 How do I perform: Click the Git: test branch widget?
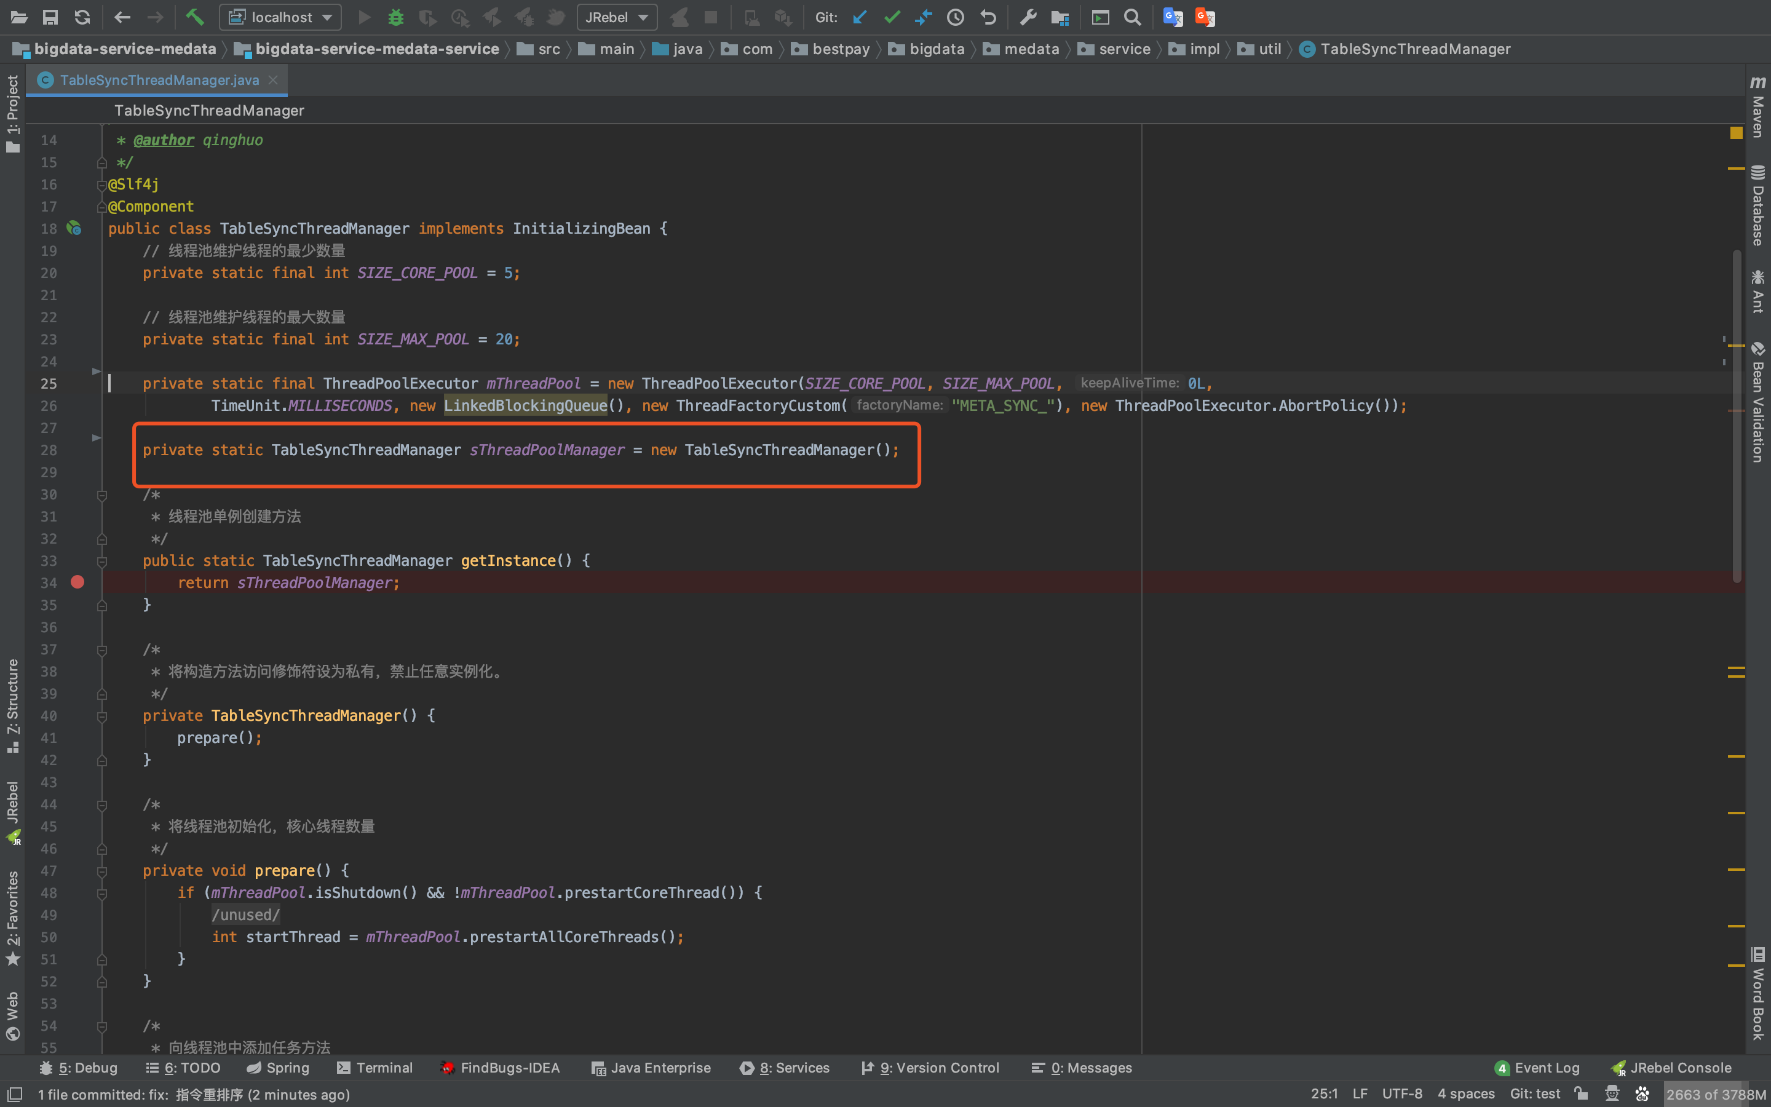1535,1094
